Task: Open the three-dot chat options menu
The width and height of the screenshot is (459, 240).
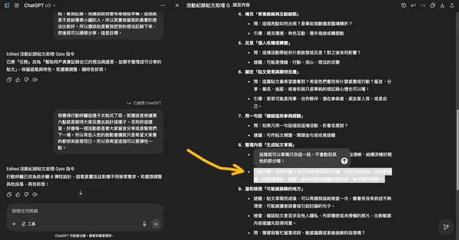Action: click(163, 5)
